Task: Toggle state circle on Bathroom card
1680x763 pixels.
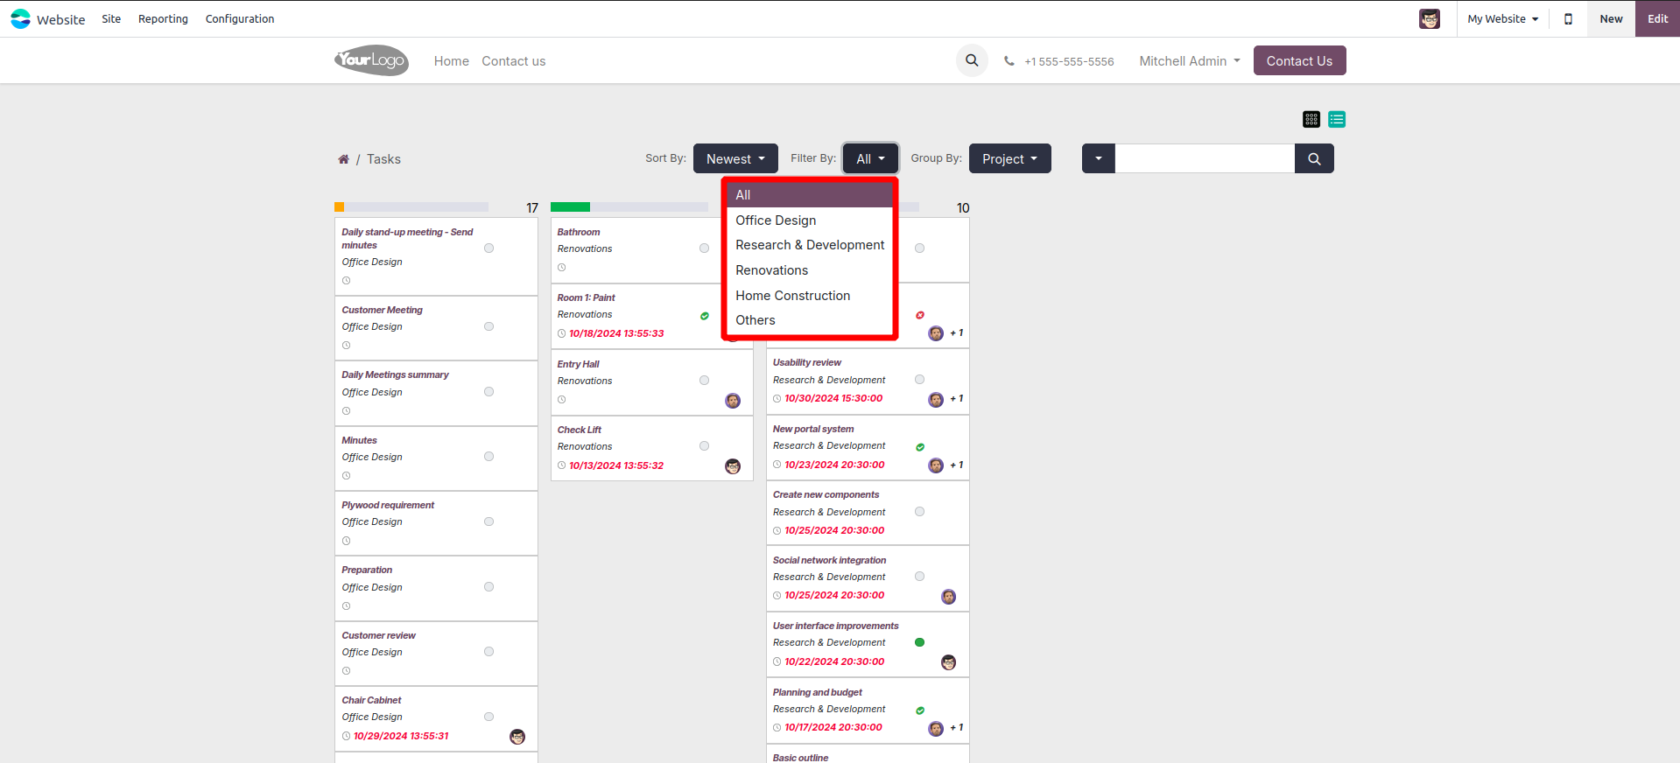Action: pyautogui.click(x=705, y=248)
